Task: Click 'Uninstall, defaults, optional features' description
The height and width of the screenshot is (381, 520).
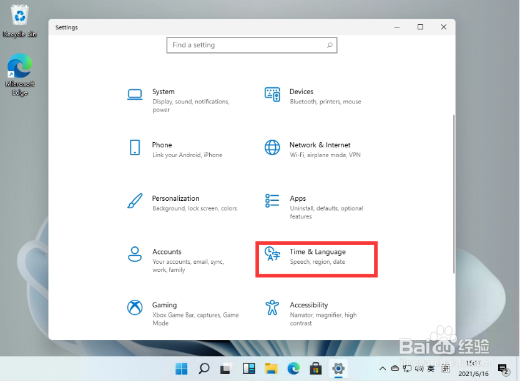Action: coord(326,213)
